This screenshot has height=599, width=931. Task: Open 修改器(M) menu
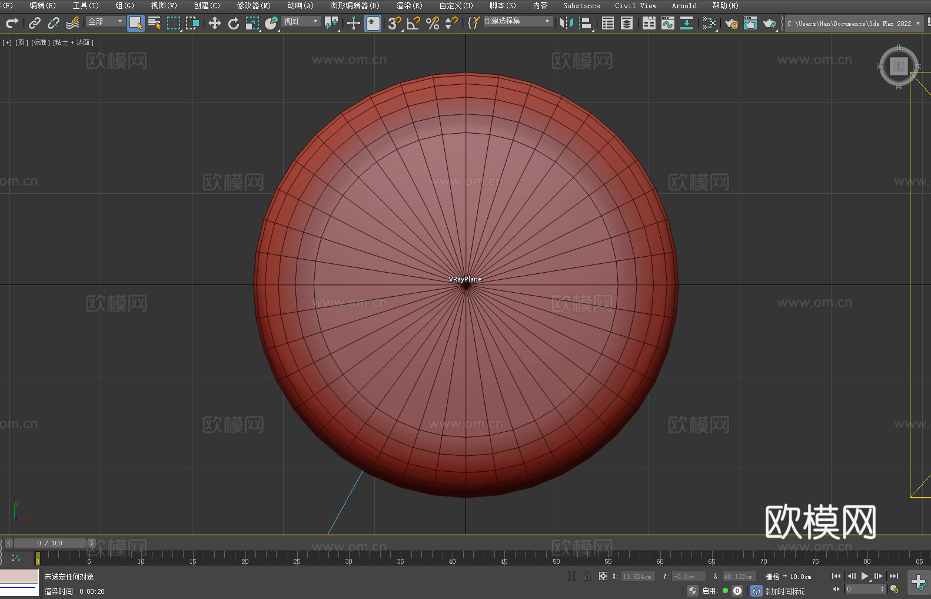tap(254, 5)
